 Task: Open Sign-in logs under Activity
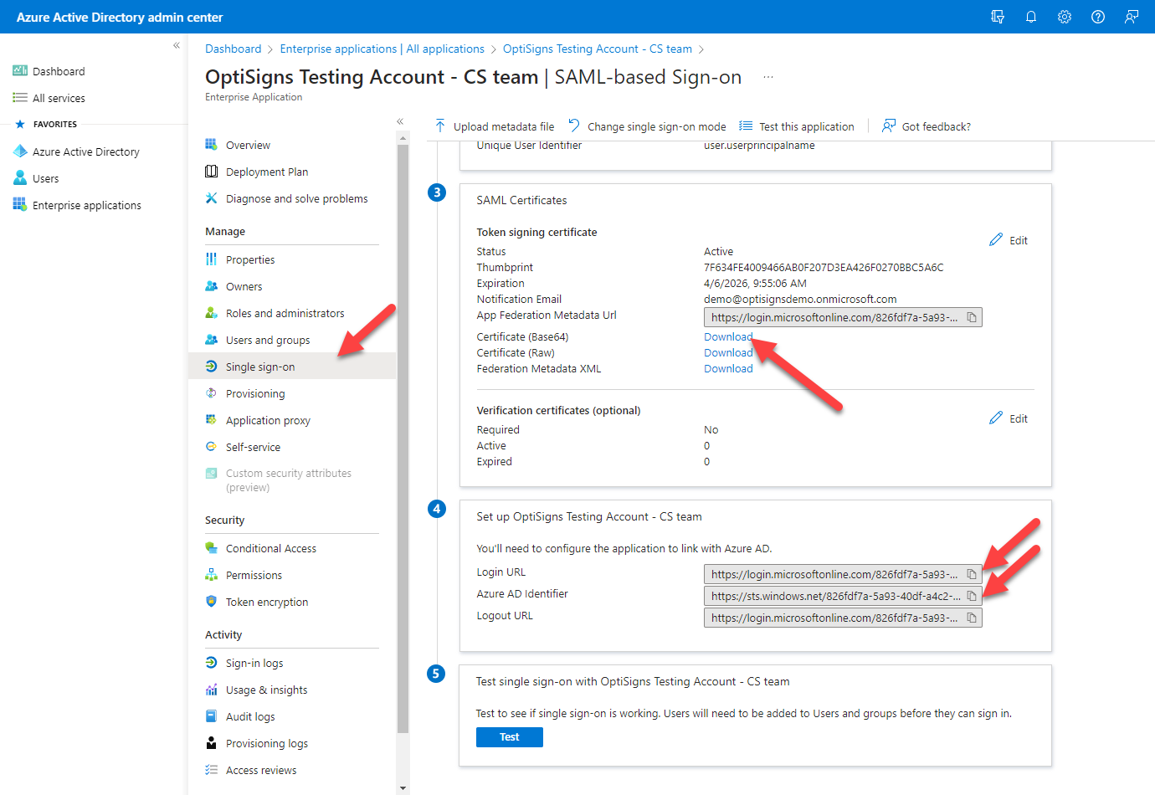point(254,663)
